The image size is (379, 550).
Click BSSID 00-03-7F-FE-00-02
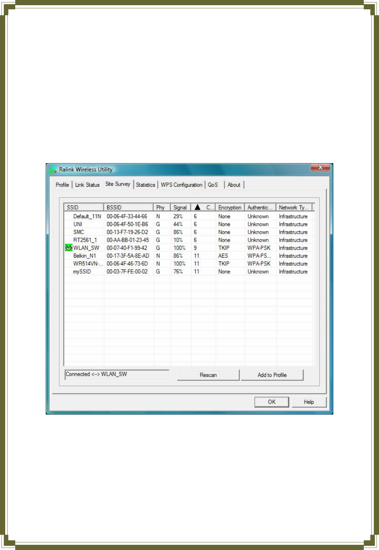(127, 272)
